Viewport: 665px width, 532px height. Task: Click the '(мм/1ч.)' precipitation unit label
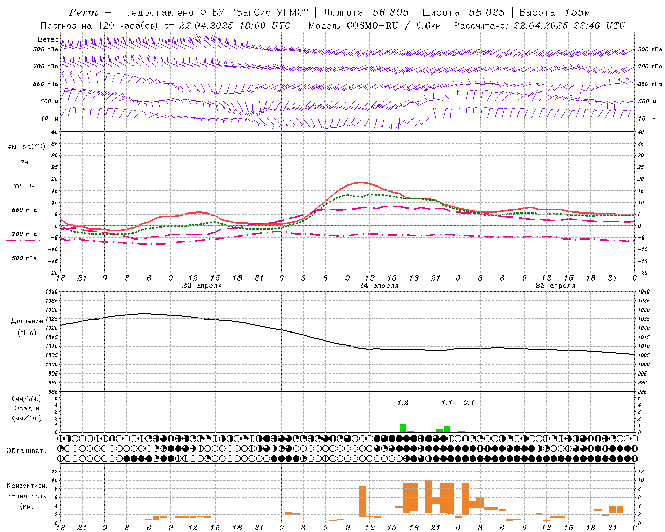coord(26,418)
